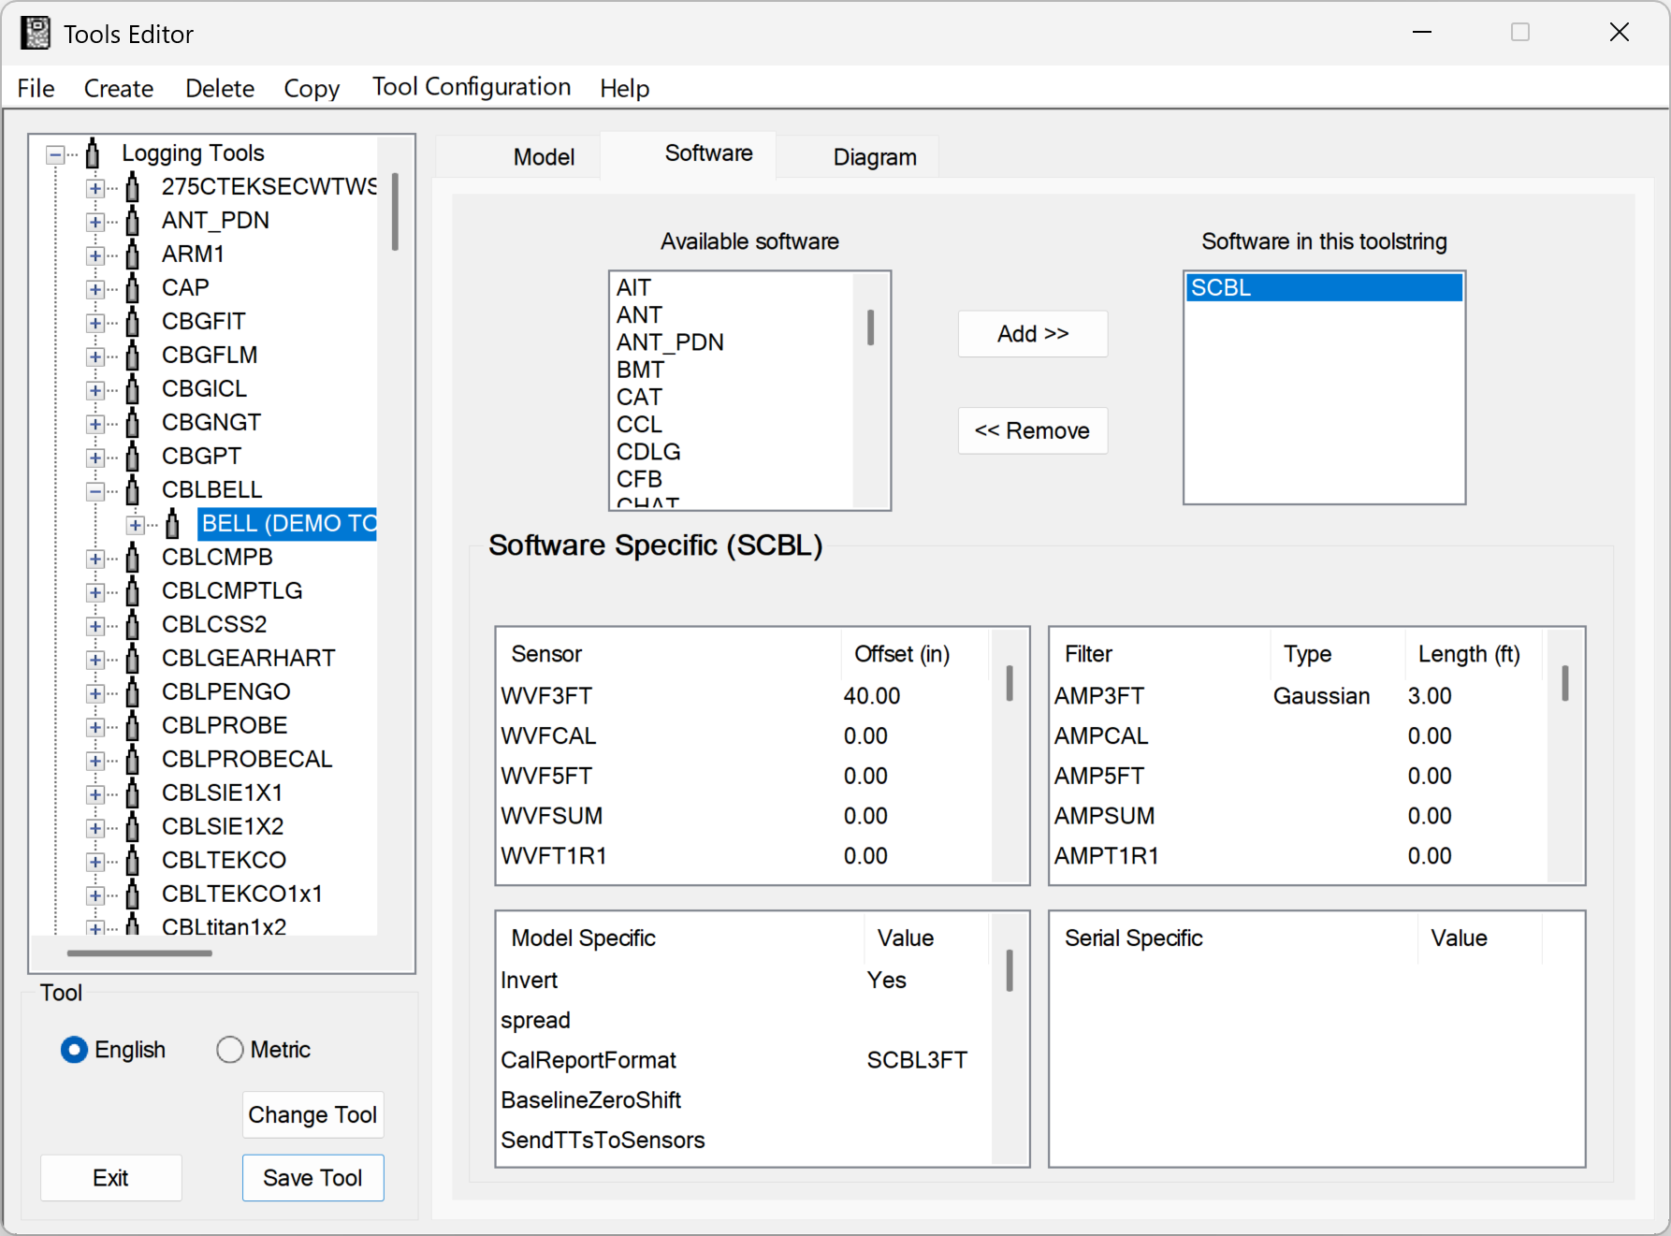Image resolution: width=1671 pixels, height=1236 pixels.
Task: Click the Tools Editor app icon in title bar
Action: click(36, 34)
